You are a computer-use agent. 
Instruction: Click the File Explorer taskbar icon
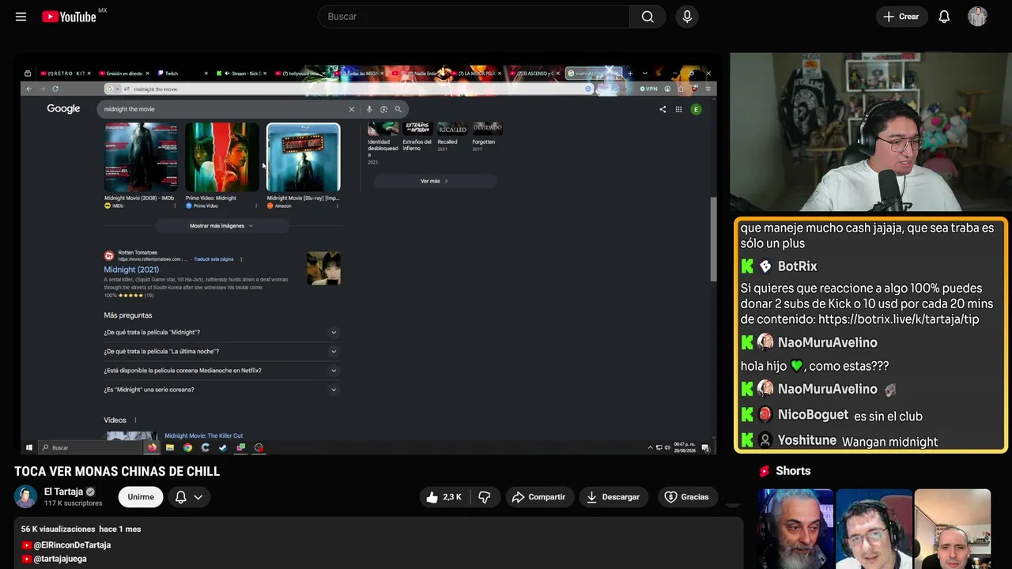pyautogui.click(x=169, y=448)
